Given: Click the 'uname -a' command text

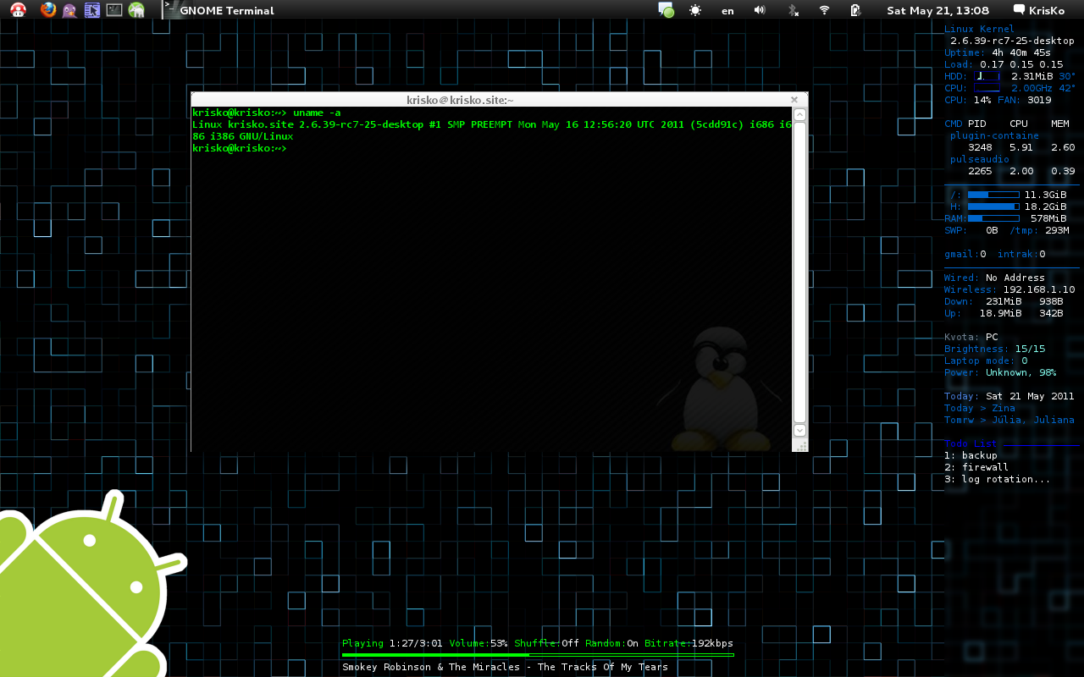Looking at the screenshot, I should [x=317, y=113].
